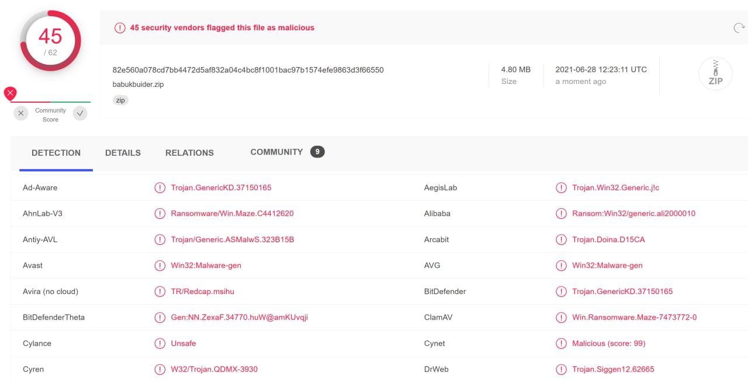The width and height of the screenshot is (748, 381).
Task: Click the AhnLab-V3 alert icon
Action: click(160, 214)
